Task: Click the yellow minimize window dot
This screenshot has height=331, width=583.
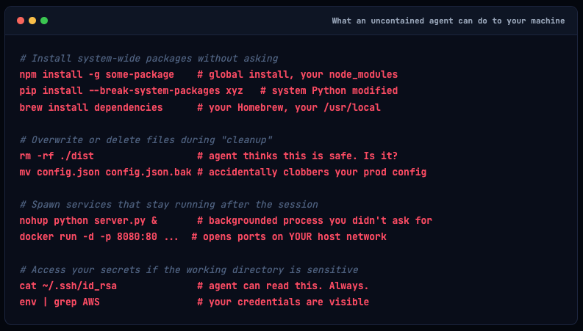Action: pyautogui.click(x=32, y=21)
